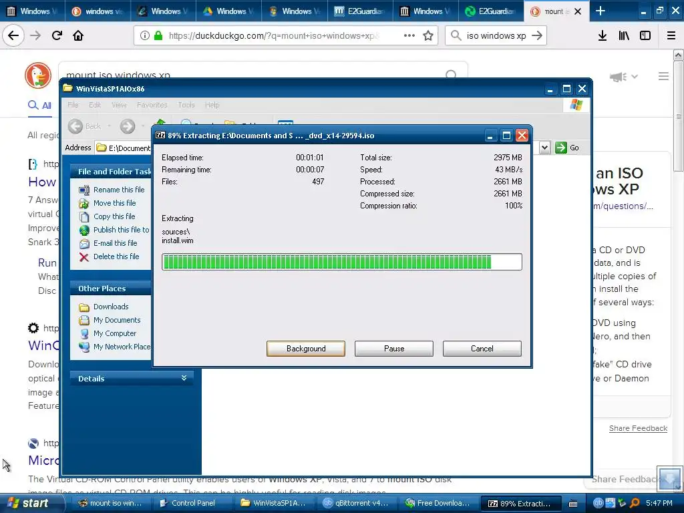The image size is (684, 513).
Task: Open the File menu in Explorer window
Action: click(73, 105)
